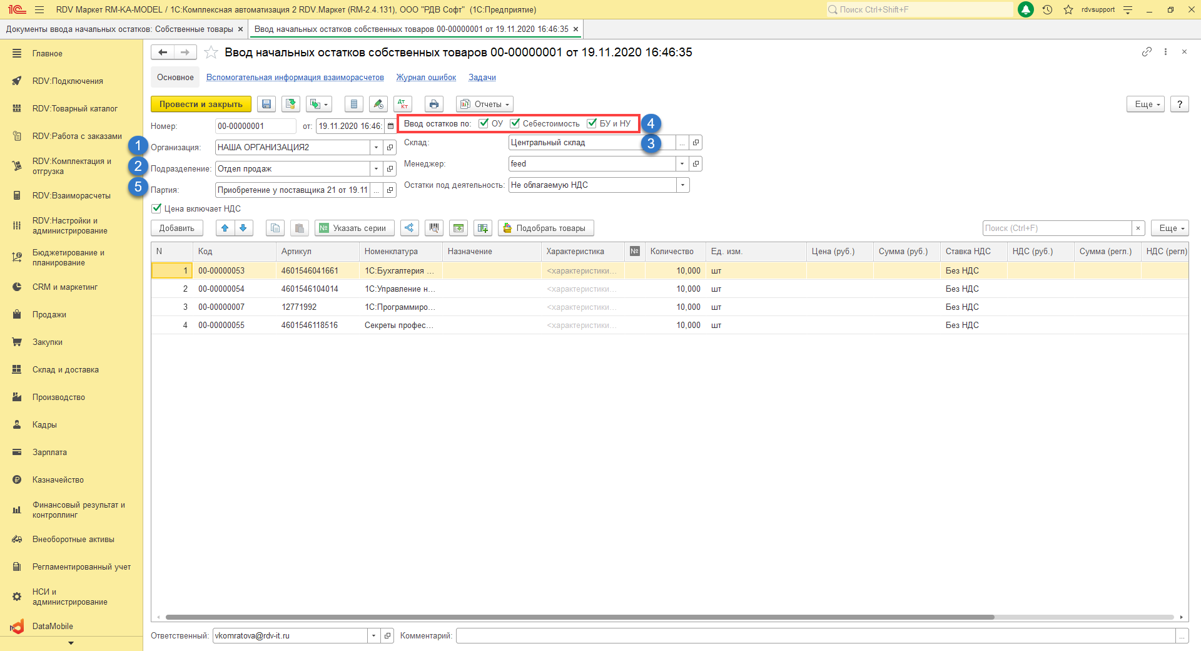The image size is (1201, 651).
Task: Click the Подобрать товары button
Action: click(545, 228)
